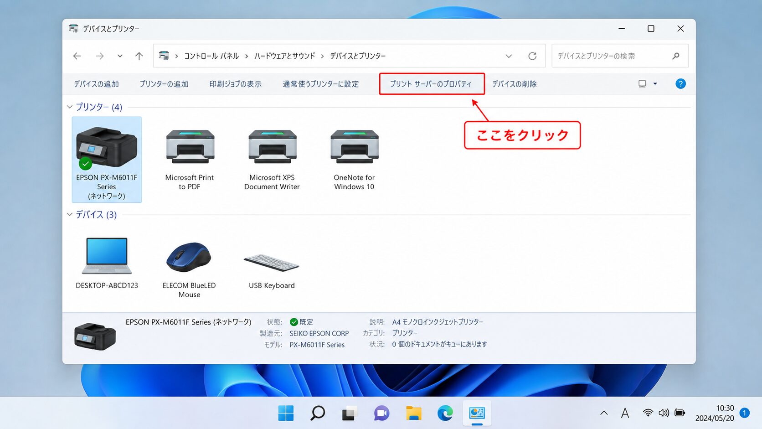
Task: Click the forward navigation arrow
Action: [x=99, y=56]
